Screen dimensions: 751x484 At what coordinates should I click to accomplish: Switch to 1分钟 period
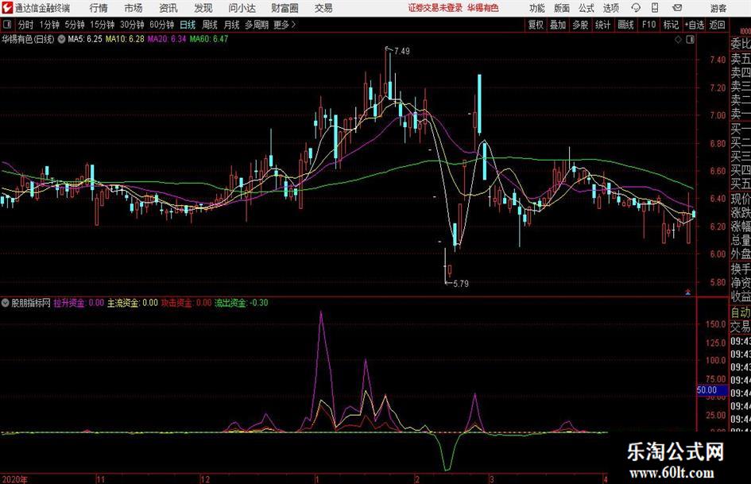tap(48, 25)
